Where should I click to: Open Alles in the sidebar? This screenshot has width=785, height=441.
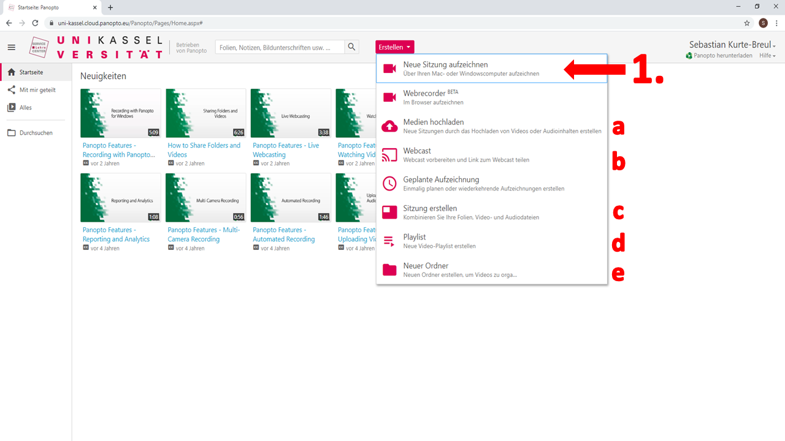(36, 107)
